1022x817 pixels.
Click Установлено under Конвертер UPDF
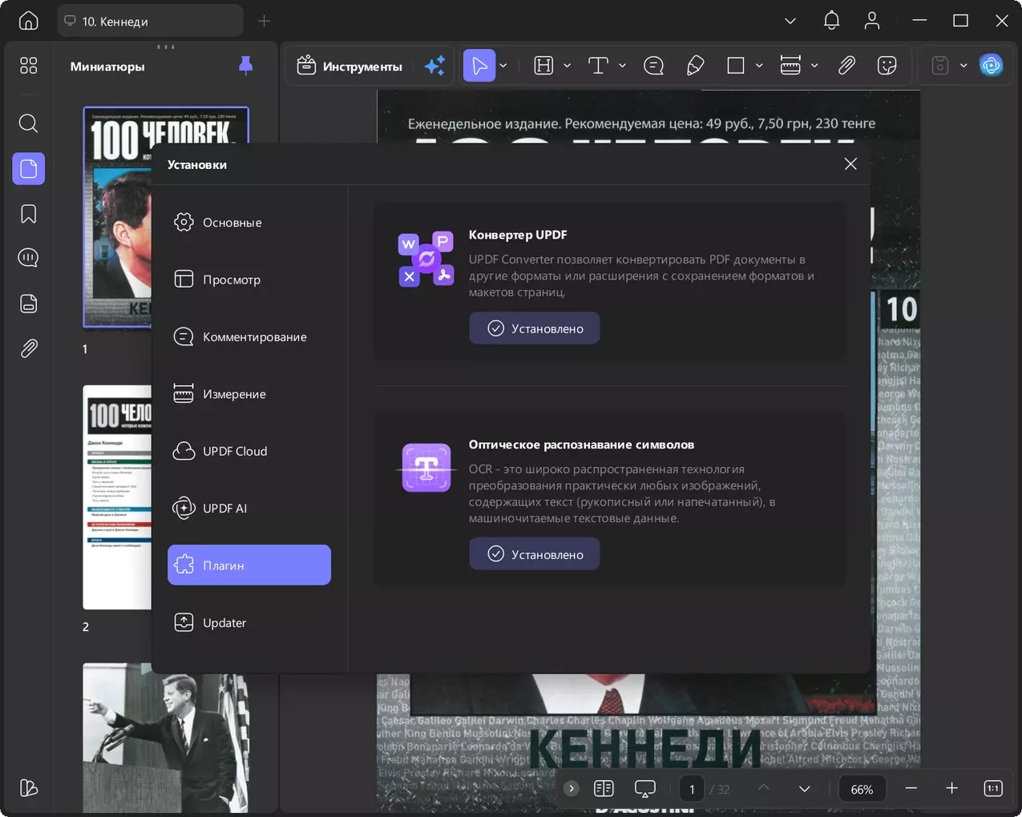[535, 328]
